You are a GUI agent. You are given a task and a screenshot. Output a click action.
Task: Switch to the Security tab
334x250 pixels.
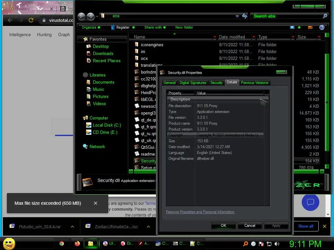pos(216,83)
